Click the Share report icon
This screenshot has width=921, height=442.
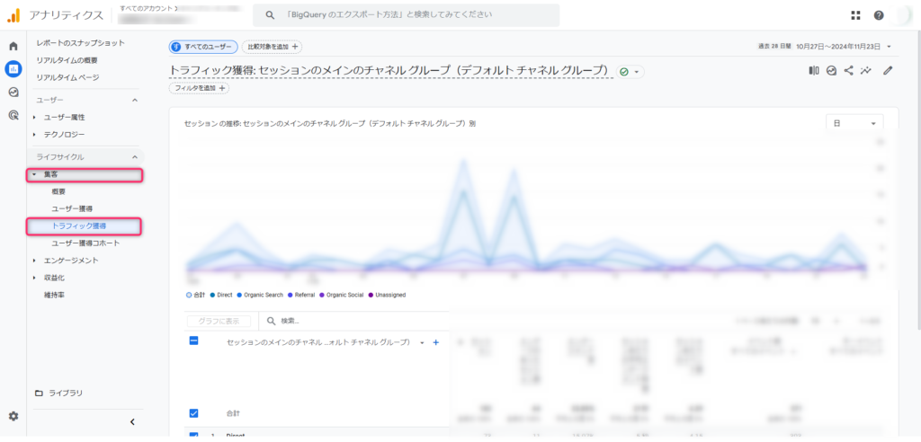point(849,70)
